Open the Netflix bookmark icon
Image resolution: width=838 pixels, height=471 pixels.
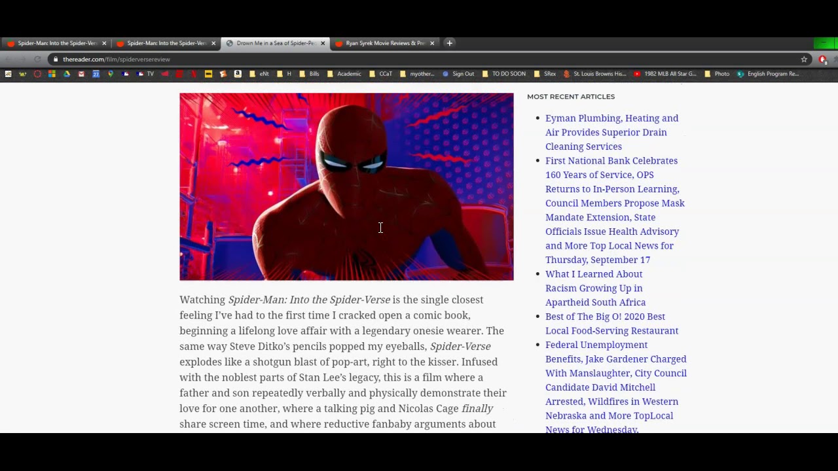(x=194, y=74)
